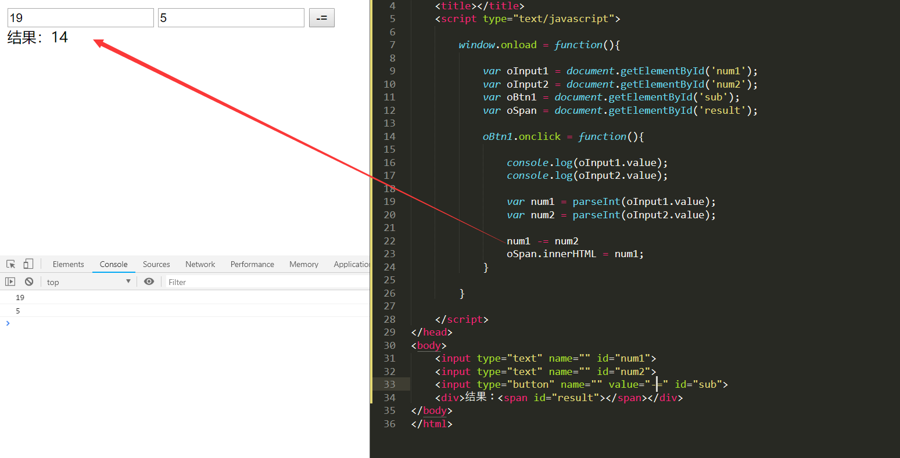Click the second input containing 5
Image resolution: width=900 pixels, height=458 pixels.
[231, 17]
